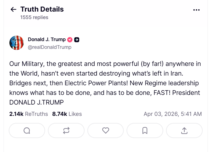210x152 pixels.
Task: Click the 1555 replies count
Action: (34, 17)
